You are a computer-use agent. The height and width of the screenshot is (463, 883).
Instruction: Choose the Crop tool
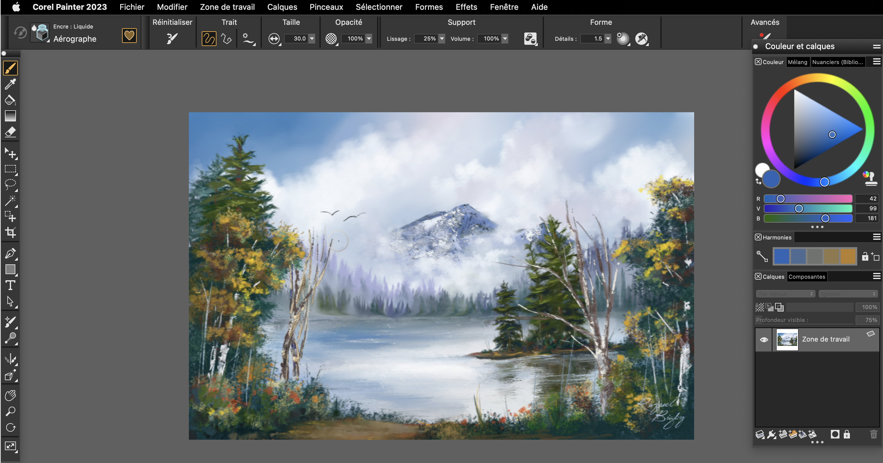tap(10, 232)
